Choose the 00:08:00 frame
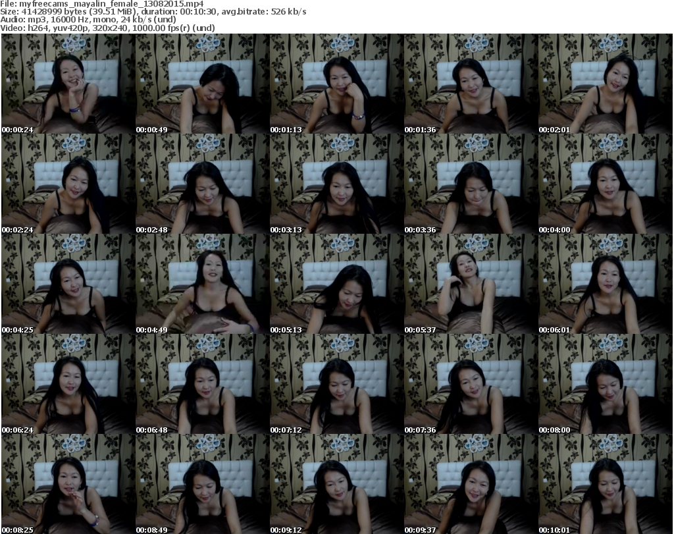The image size is (674, 534). coord(606,384)
